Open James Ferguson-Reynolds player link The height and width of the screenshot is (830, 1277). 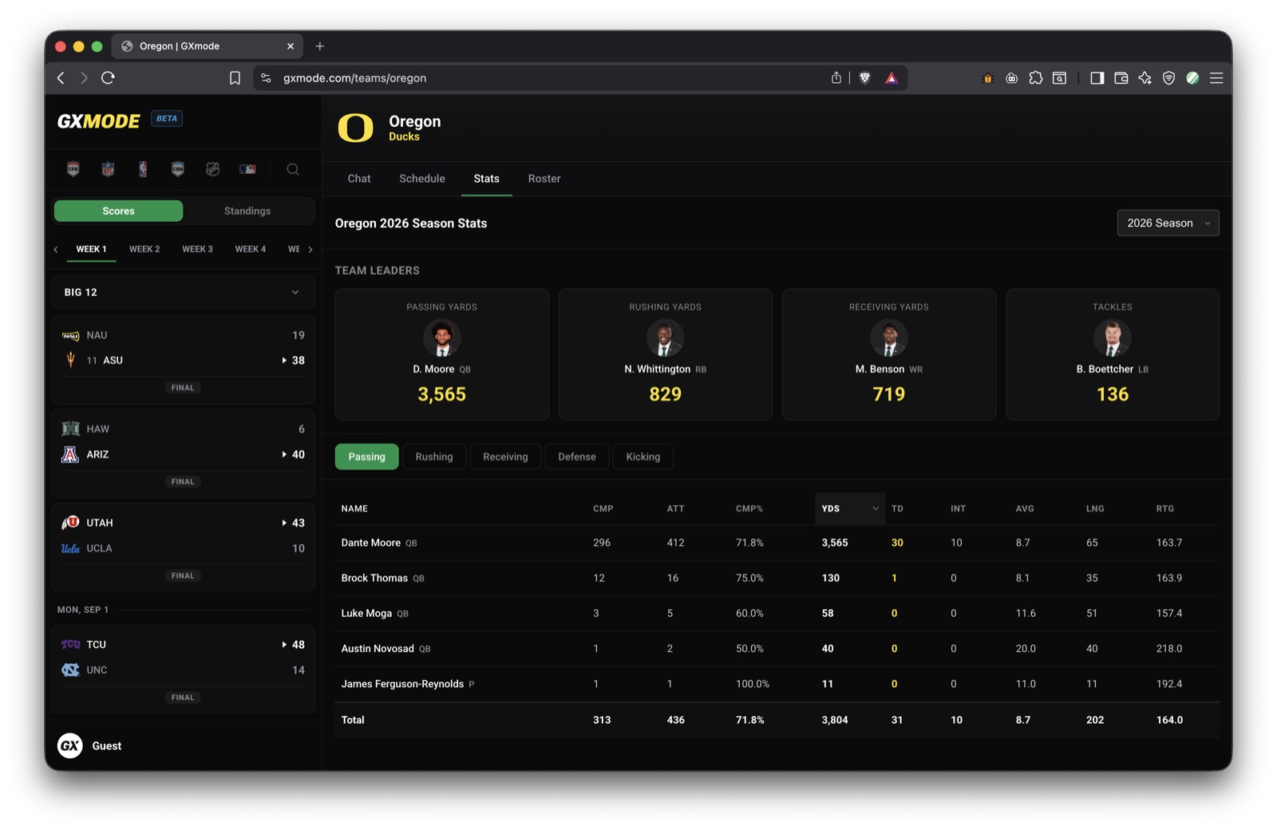[x=402, y=684]
